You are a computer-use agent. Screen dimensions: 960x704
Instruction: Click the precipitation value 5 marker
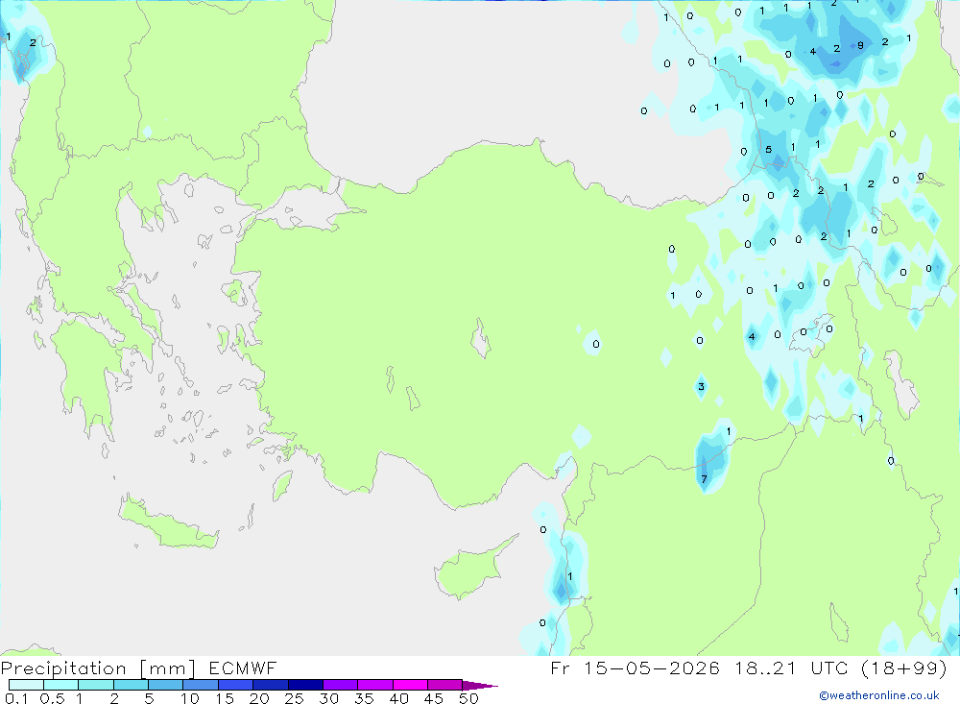coord(768,150)
